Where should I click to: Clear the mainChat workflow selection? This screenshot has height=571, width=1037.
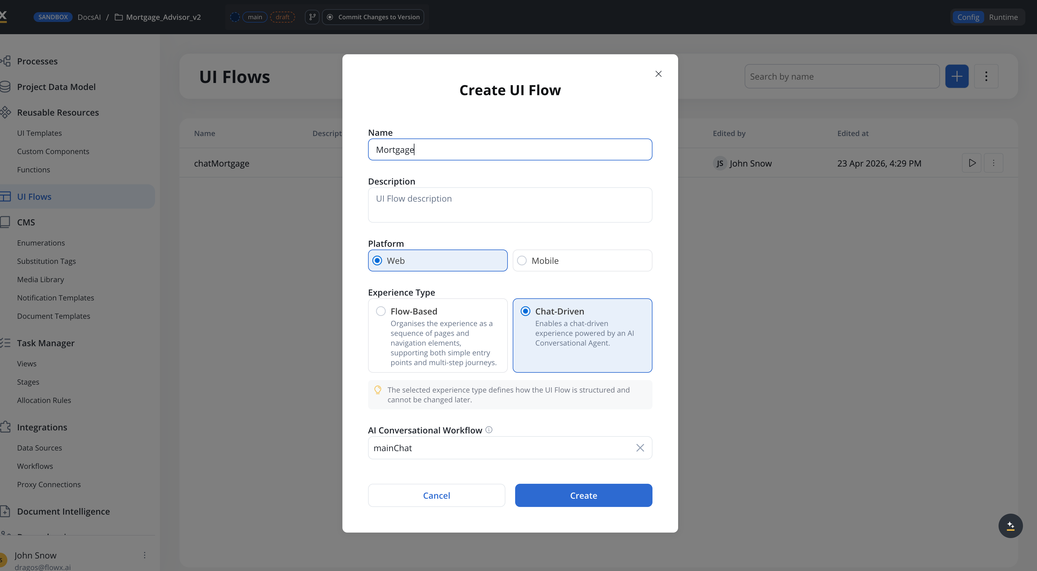[x=640, y=448]
